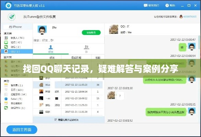
Task: Click the 微信附件 icon in sidebar
Action: click(x=6, y=108)
